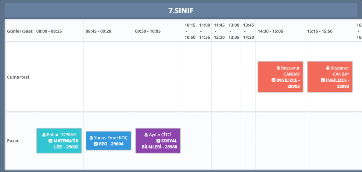Click teacher icon in the 14:30 Beyzanur card
362x172 pixels.
coord(278,68)
